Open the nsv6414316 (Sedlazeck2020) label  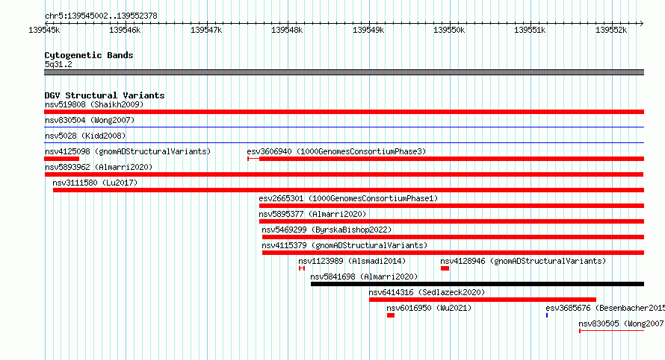tap(427, 292)
